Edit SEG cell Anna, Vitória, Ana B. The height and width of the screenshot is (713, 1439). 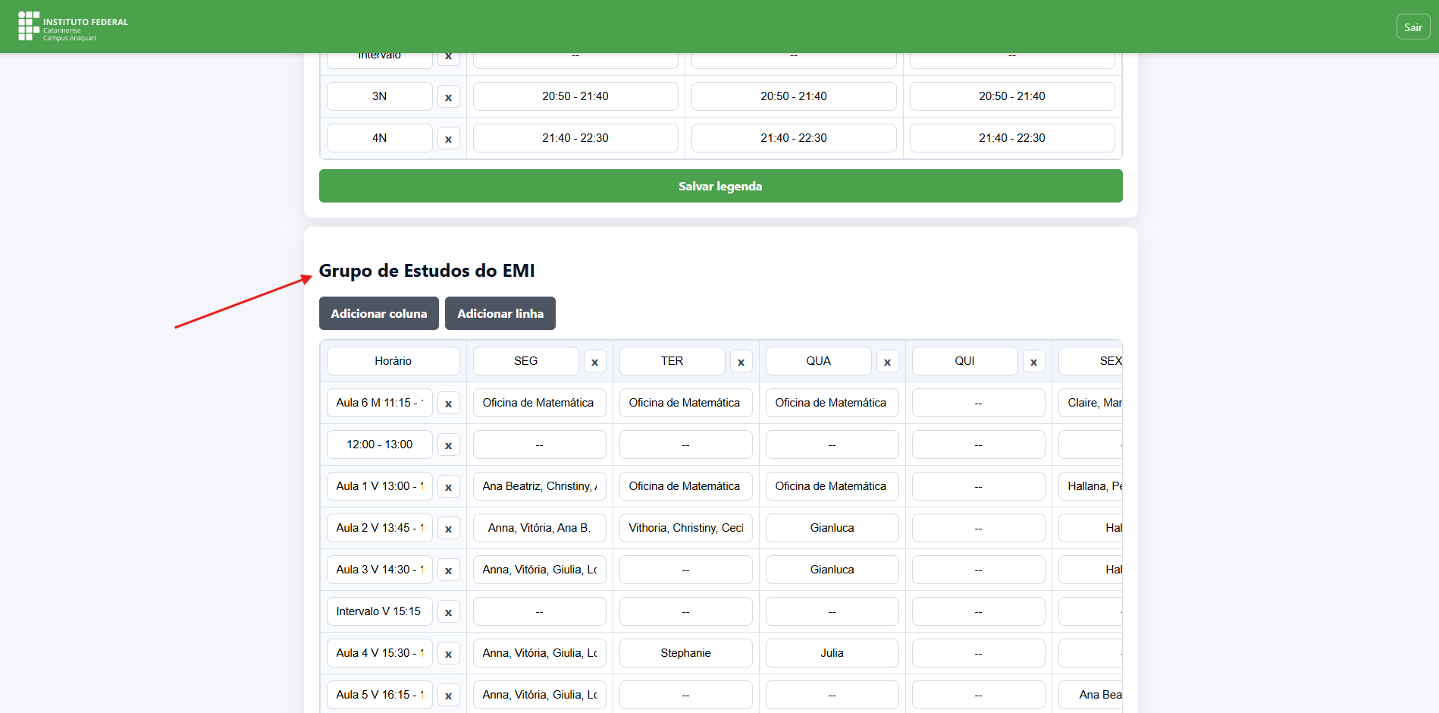pos(540,528)
